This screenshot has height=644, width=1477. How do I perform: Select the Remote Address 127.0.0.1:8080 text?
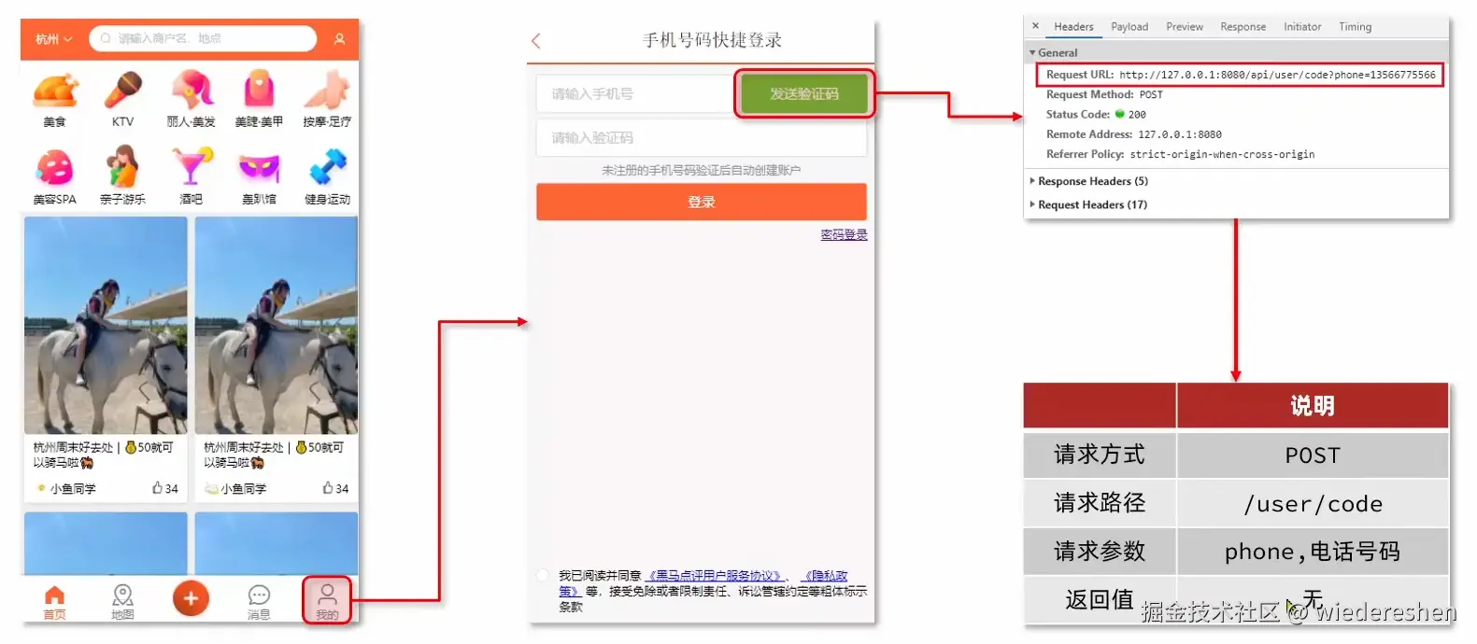[1180, 134]
